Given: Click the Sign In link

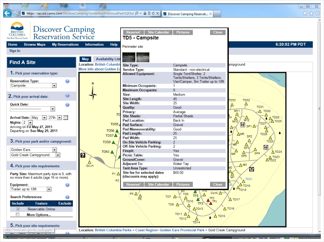Looking at the screenshot, I should [15, 51].
